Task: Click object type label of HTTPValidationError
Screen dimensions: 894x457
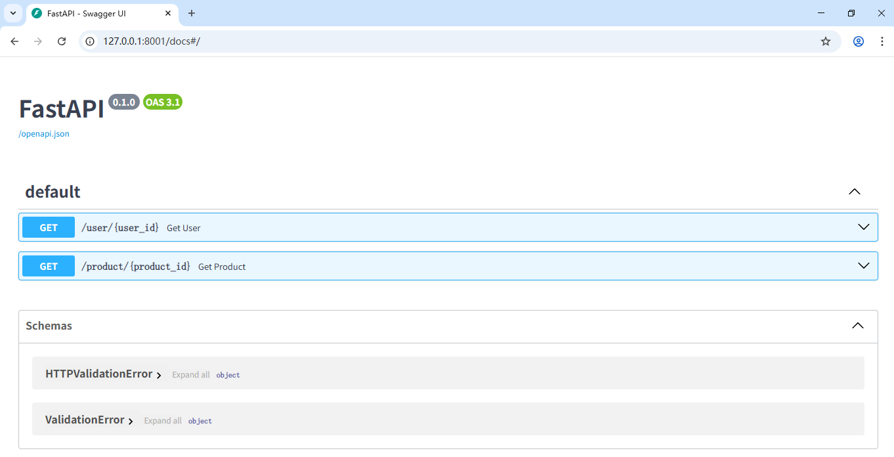Action: point(228,375)
